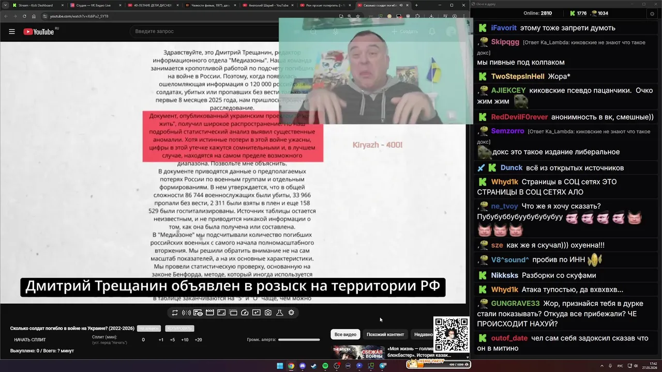
Task: Click username GUNGRAVE33 in chat
Action: coord(515,304)
